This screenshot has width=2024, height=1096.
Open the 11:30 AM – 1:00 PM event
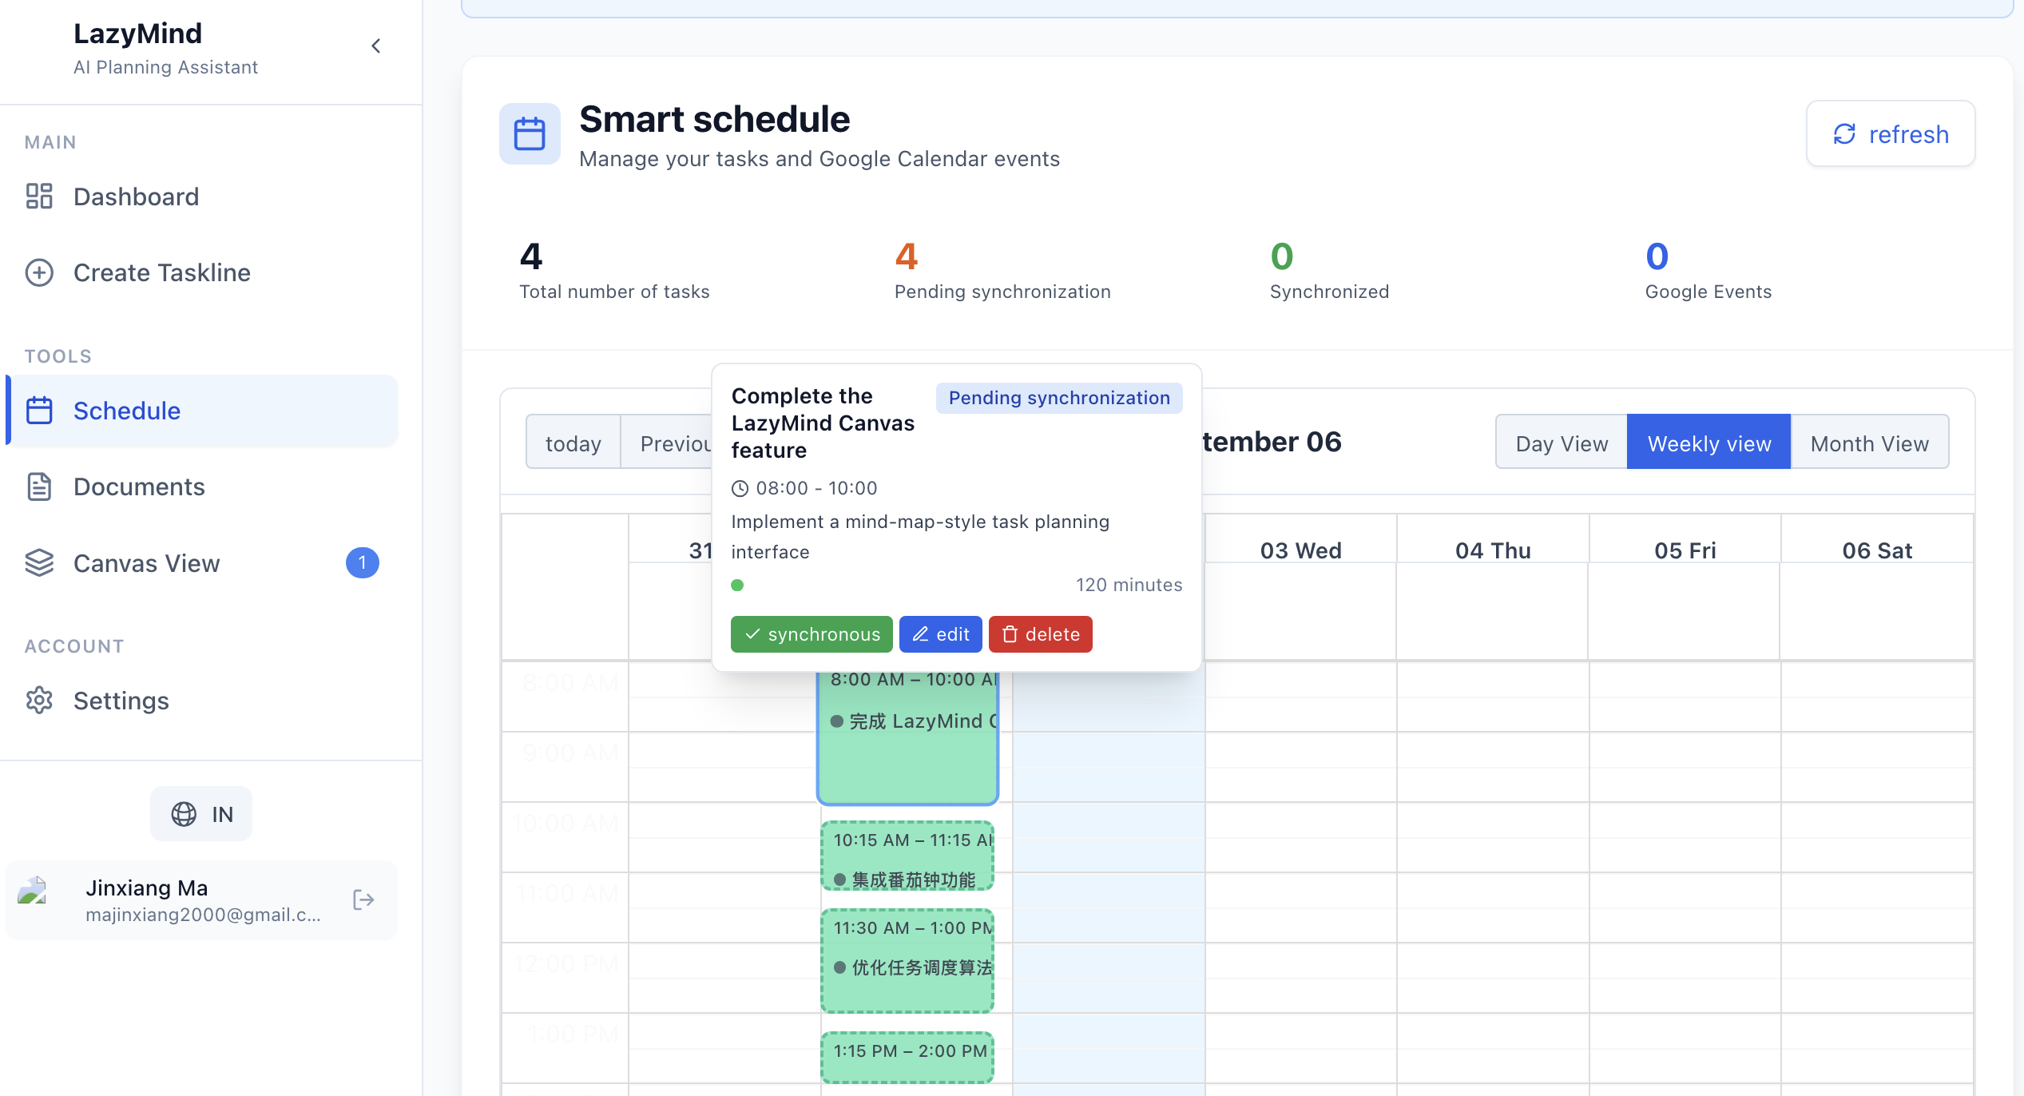coord(908,961)
